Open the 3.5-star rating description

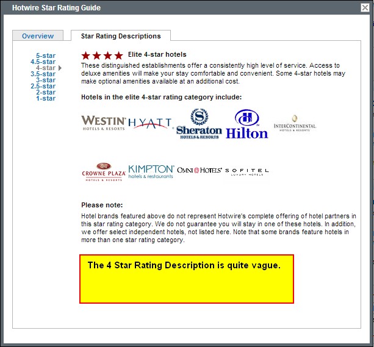(x=43, y=74)
